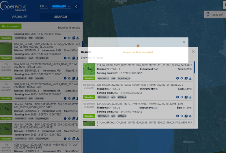Download the S2A_MSIL2A_20231213 popup result

pos(190,116)
